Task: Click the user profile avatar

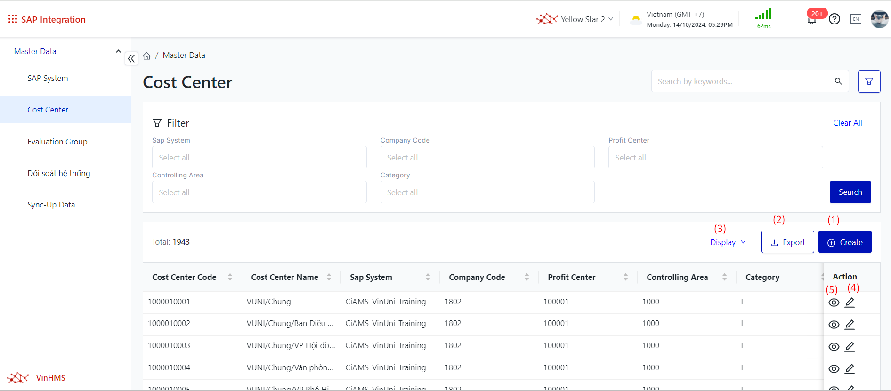Action: click(879, 19)
